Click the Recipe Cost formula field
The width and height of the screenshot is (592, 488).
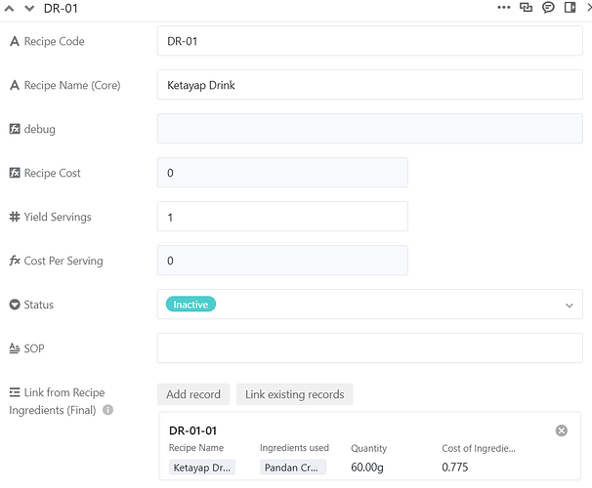[x=282, y=173]
